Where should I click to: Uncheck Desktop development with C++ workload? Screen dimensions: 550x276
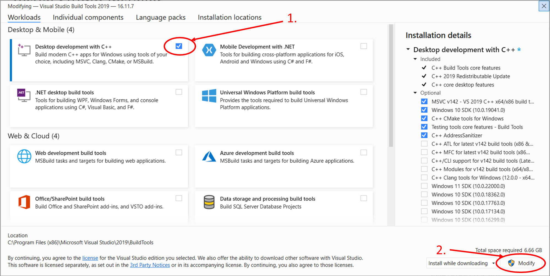(x=179, y=46)
